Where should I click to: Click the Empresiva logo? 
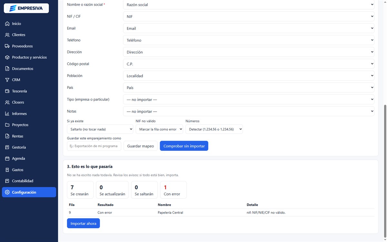(26, 8)
